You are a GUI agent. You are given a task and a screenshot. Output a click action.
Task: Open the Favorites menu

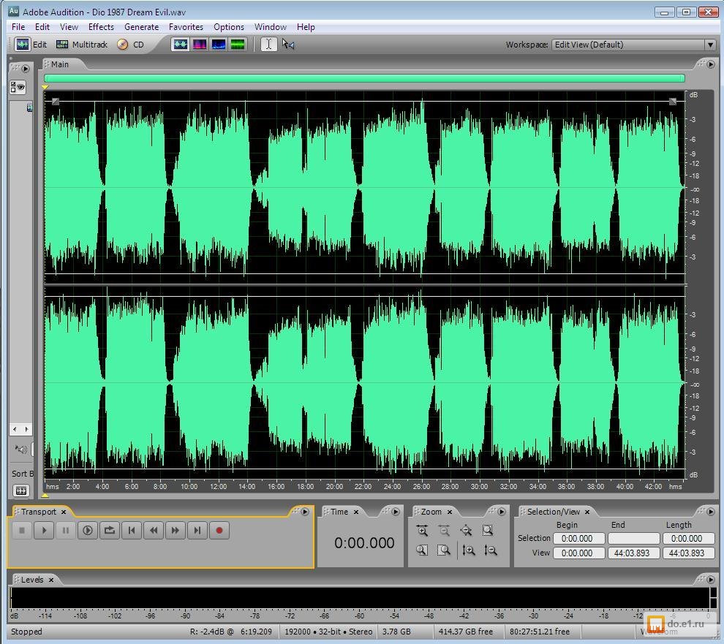(186, 27)
